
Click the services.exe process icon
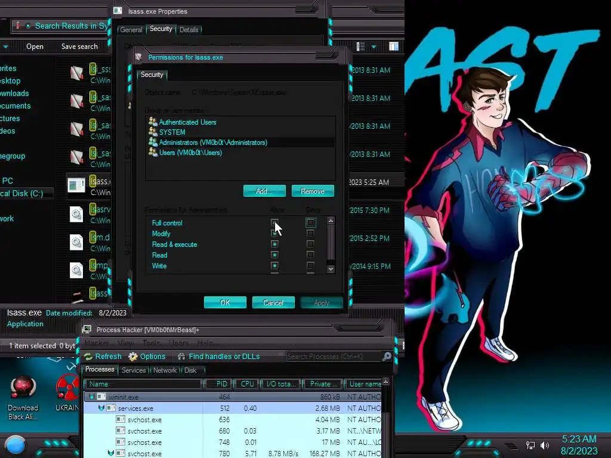(x=111, y=408)
